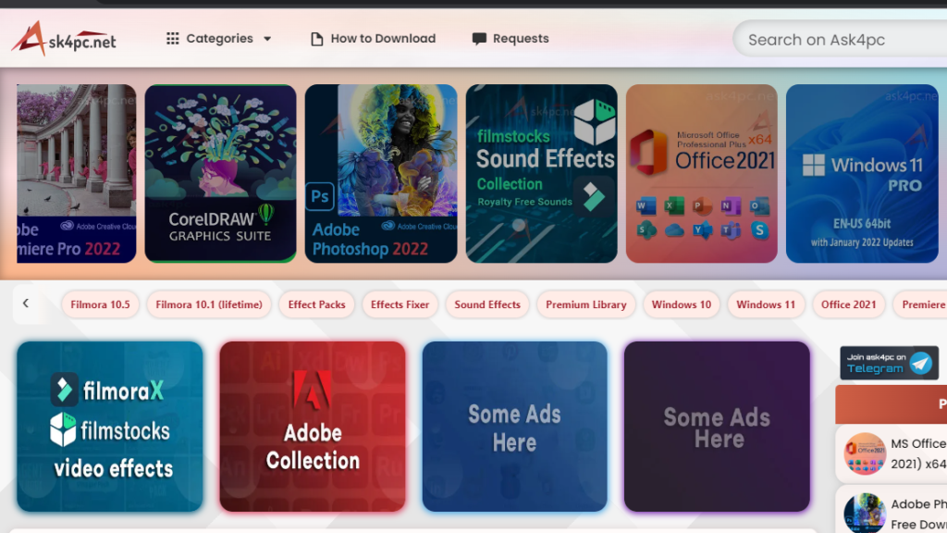Click the Outlook icon on the Office 2021 banner
Viewport: 947px width, 533px height.
point(759,206)
